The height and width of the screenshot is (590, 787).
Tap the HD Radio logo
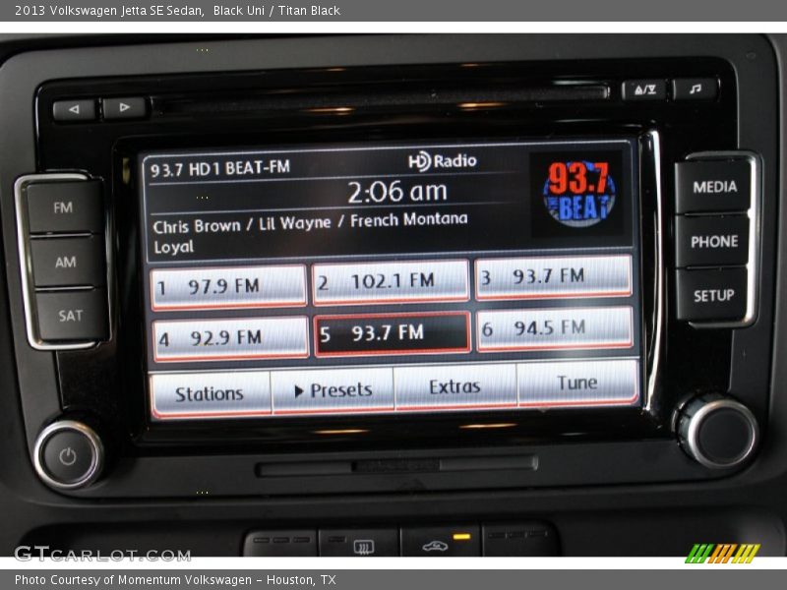click(x=442, y=161)
